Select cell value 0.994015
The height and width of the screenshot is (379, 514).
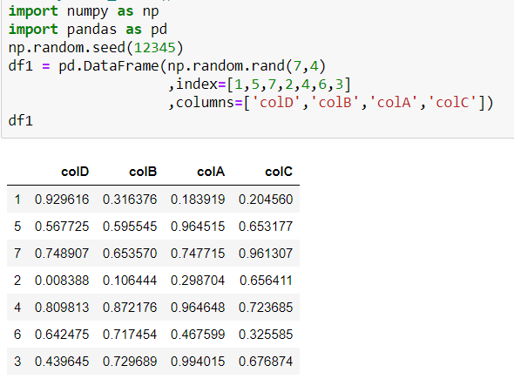(x=198, y=362)
